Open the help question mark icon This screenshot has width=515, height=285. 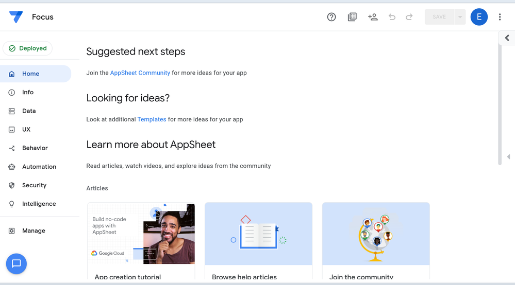pos(331,16)
